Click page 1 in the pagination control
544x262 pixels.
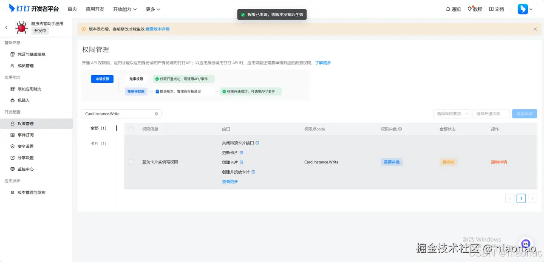click(x=521, y=198)
